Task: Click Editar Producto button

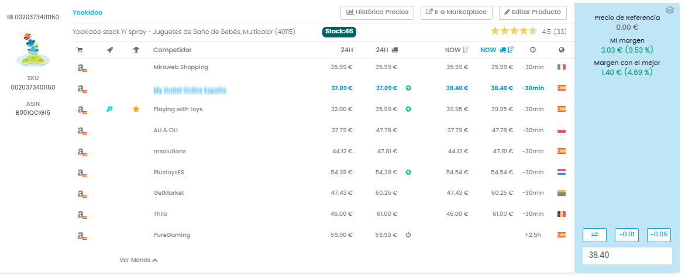Action: 532,12
